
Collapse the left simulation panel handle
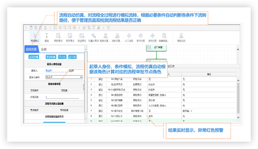point(84,87)
